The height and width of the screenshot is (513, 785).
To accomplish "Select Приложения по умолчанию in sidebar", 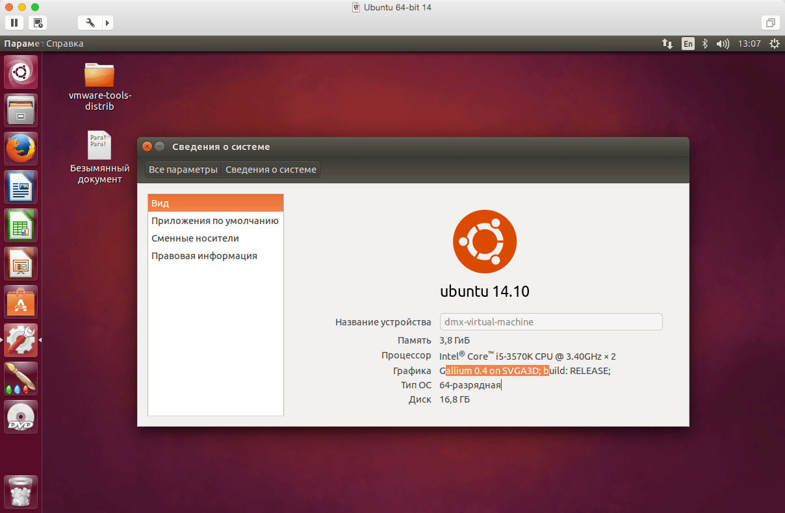I will point(216,220).
